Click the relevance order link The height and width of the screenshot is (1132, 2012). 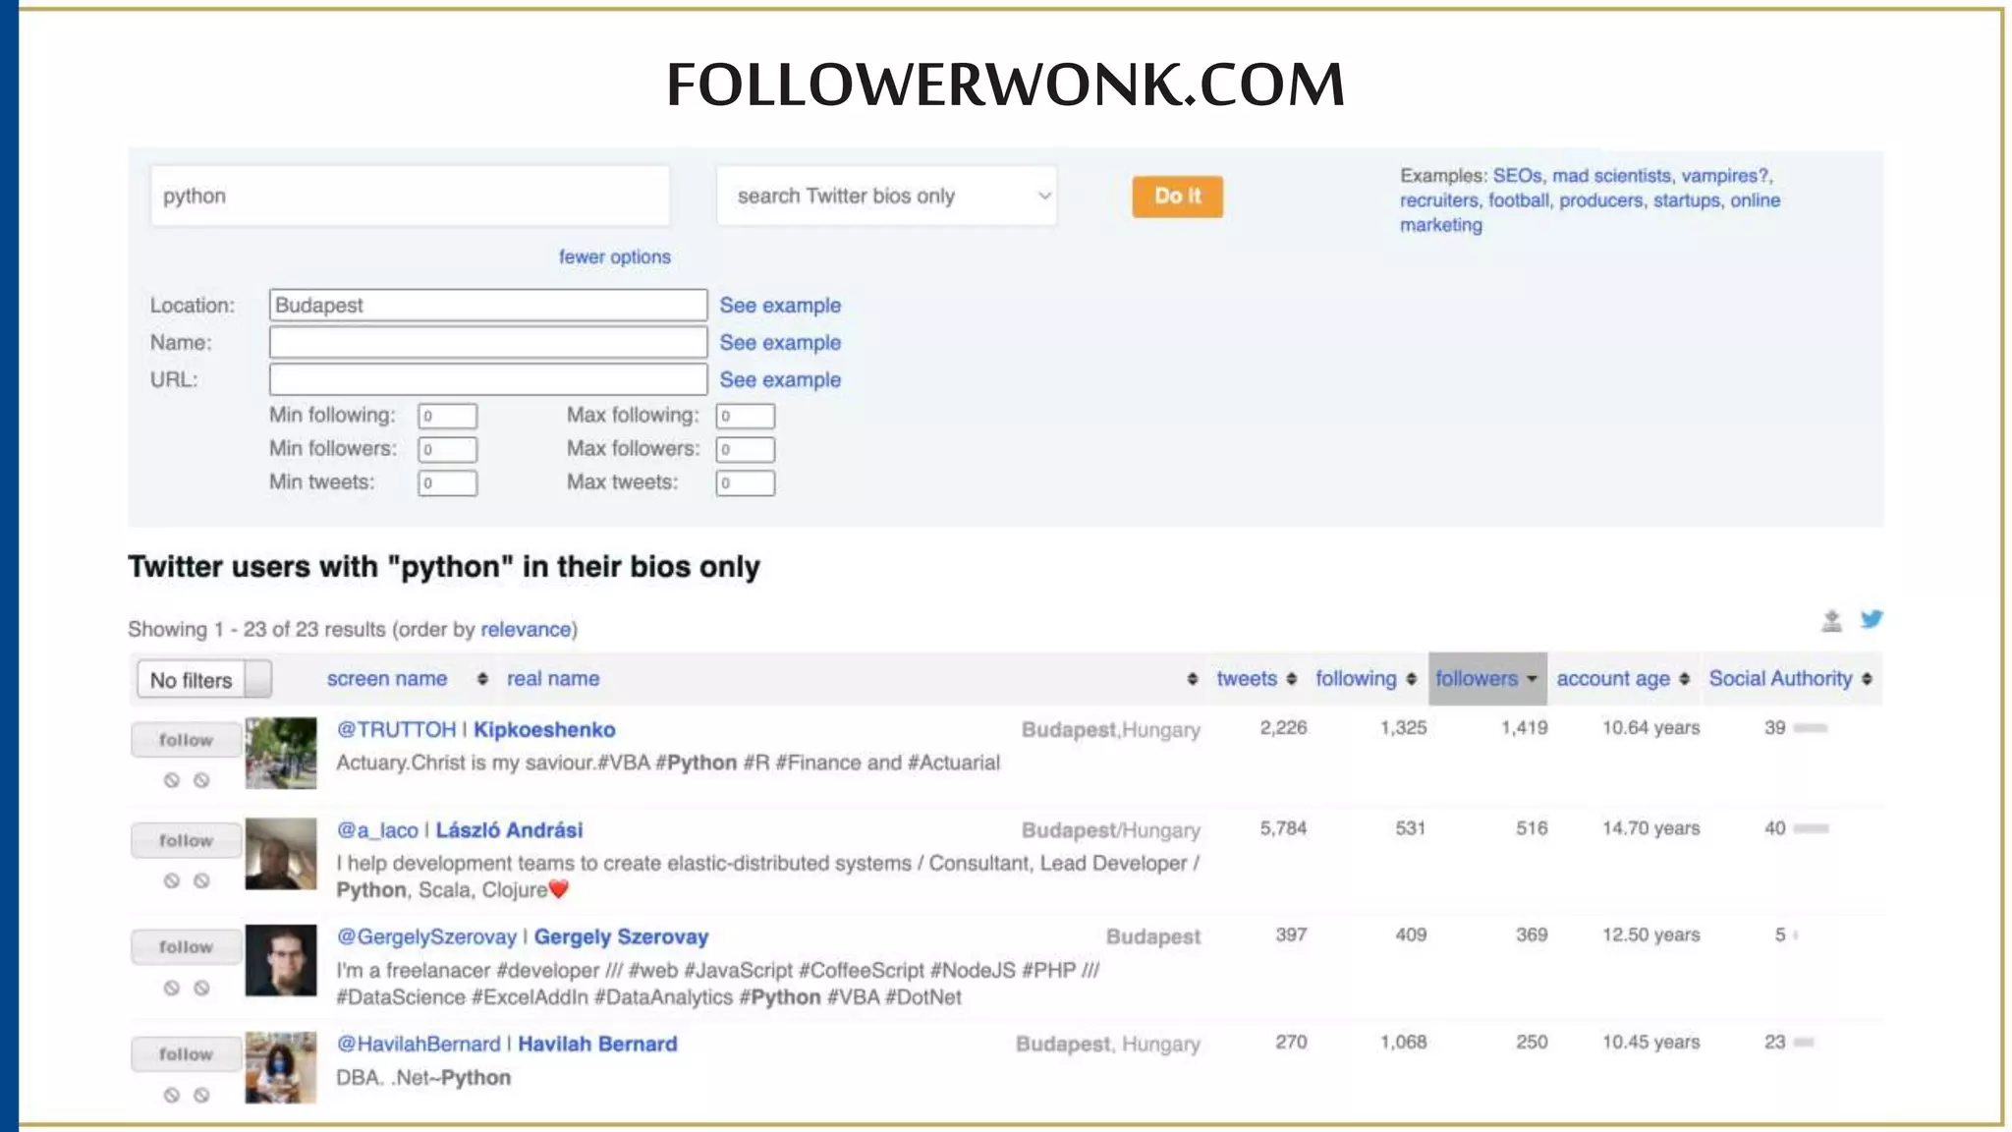(526, 630)
